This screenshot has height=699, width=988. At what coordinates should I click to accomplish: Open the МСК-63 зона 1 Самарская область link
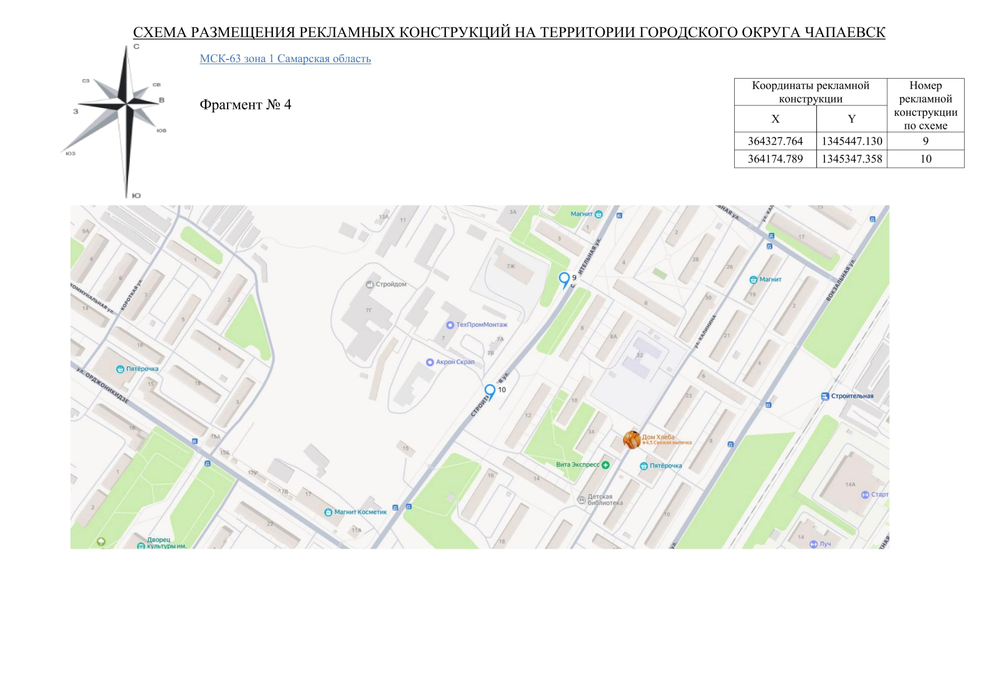pos(285,59)
